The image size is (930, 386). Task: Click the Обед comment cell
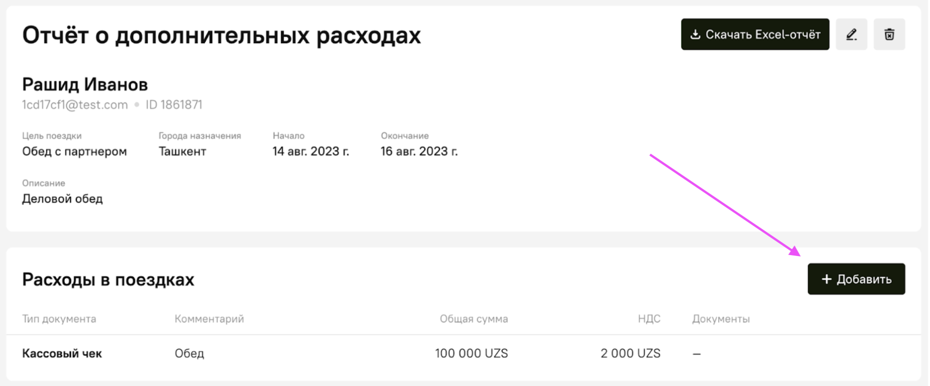[189, 354]
